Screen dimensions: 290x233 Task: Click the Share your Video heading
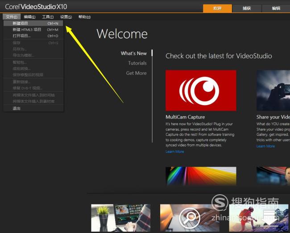coord(273,117)
